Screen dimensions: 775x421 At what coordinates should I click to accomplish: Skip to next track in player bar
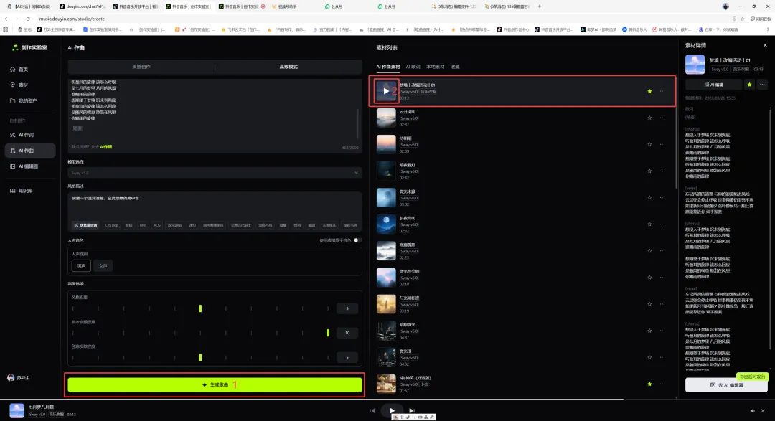click(x=411, y=410)
